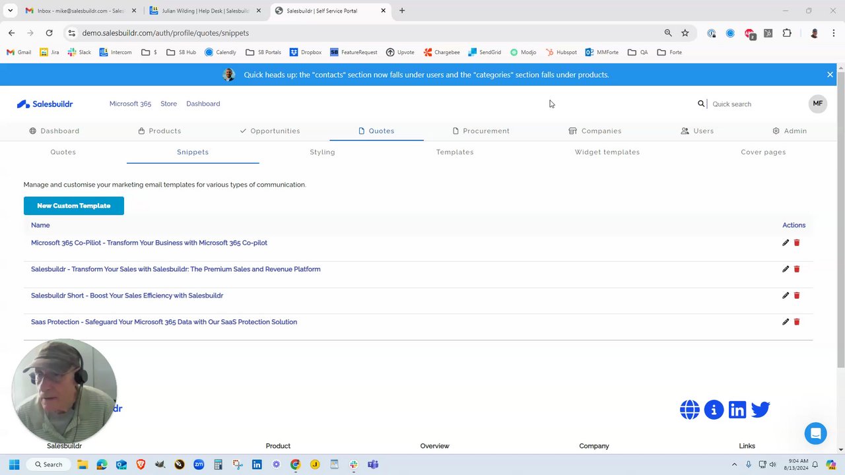845x475 pixels.
Task: Open the website globe icon in footer
Action: point(690,410)
